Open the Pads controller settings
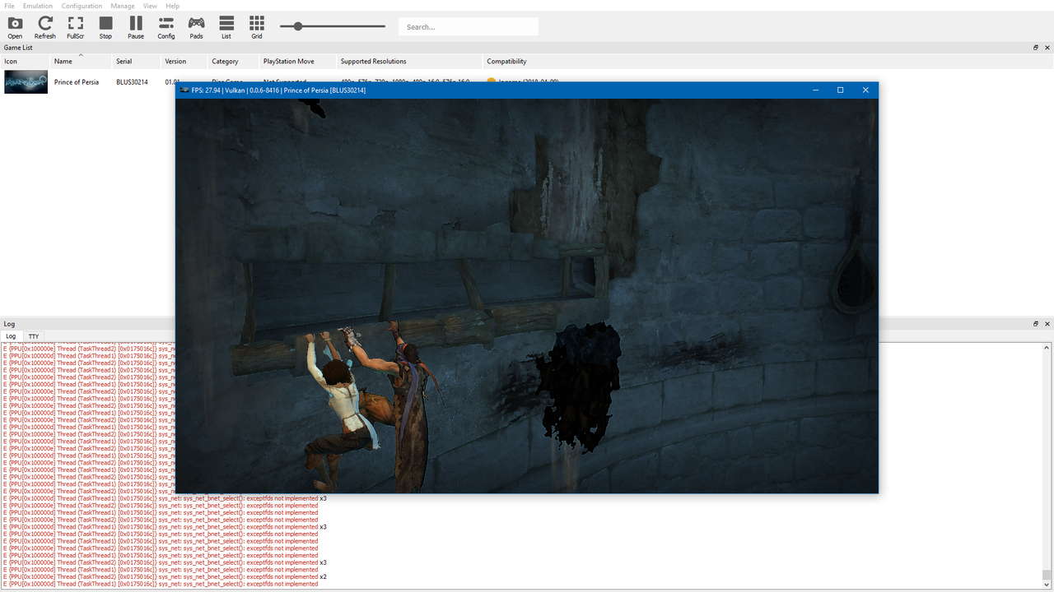The width and height of the screenshot is (1054, 592). tap(196, 27)
